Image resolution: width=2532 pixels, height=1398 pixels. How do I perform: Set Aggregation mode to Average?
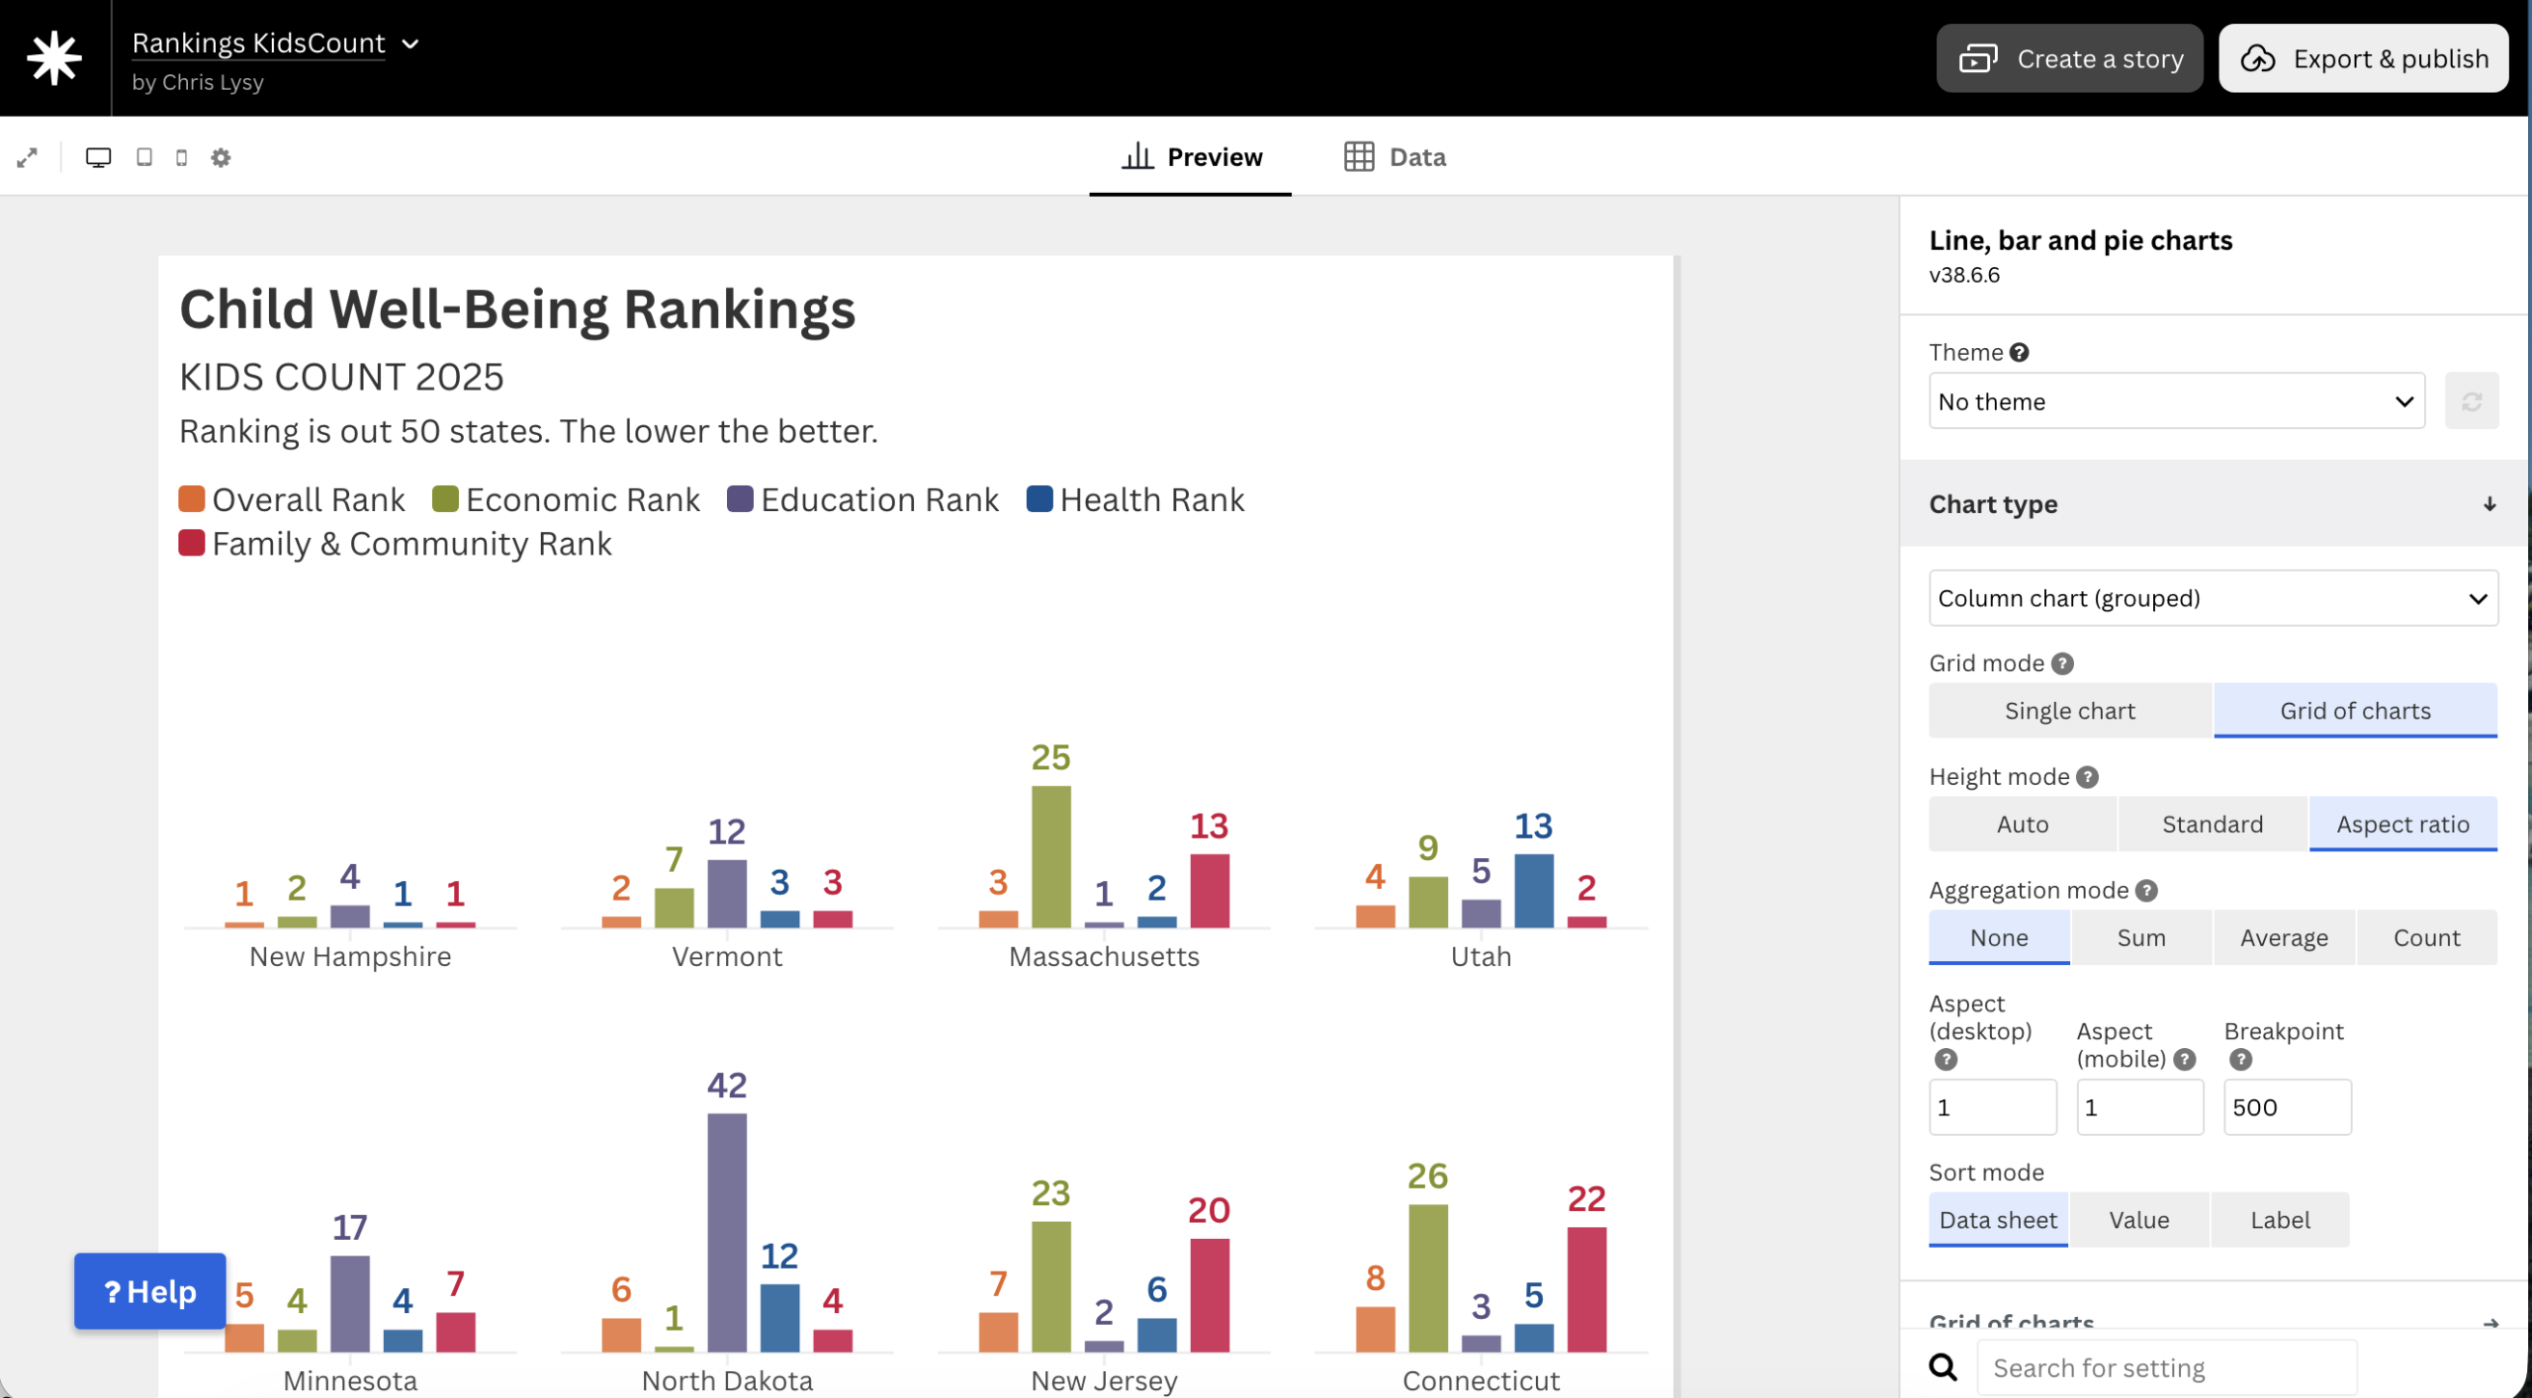point(2283,937)
